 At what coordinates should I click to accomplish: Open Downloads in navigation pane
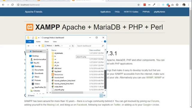pos(39,73)
